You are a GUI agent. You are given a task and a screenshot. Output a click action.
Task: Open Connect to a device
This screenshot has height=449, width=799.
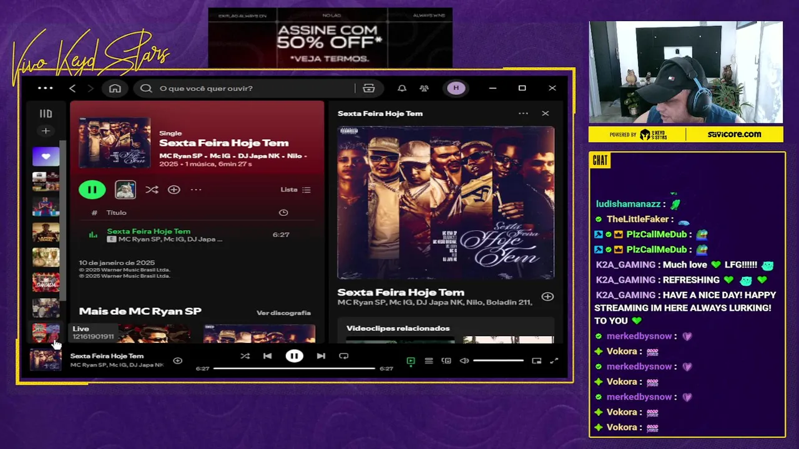[x=446, y=360]
